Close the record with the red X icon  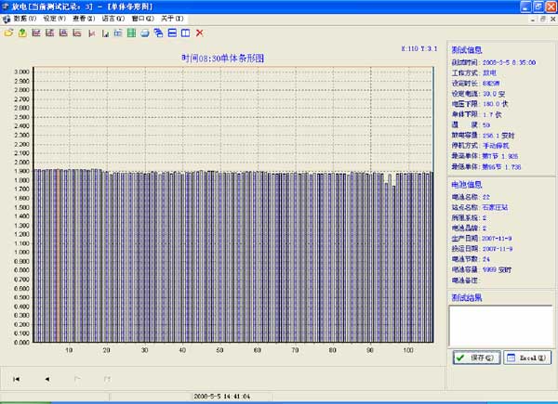[200, 33]
